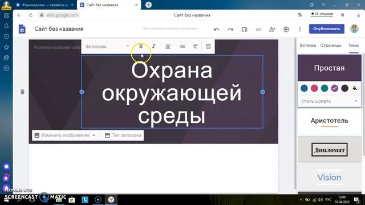Click the site name field Укажите название сайта
Viewport: 365px width, 205px height.
(x=57, y=47)
